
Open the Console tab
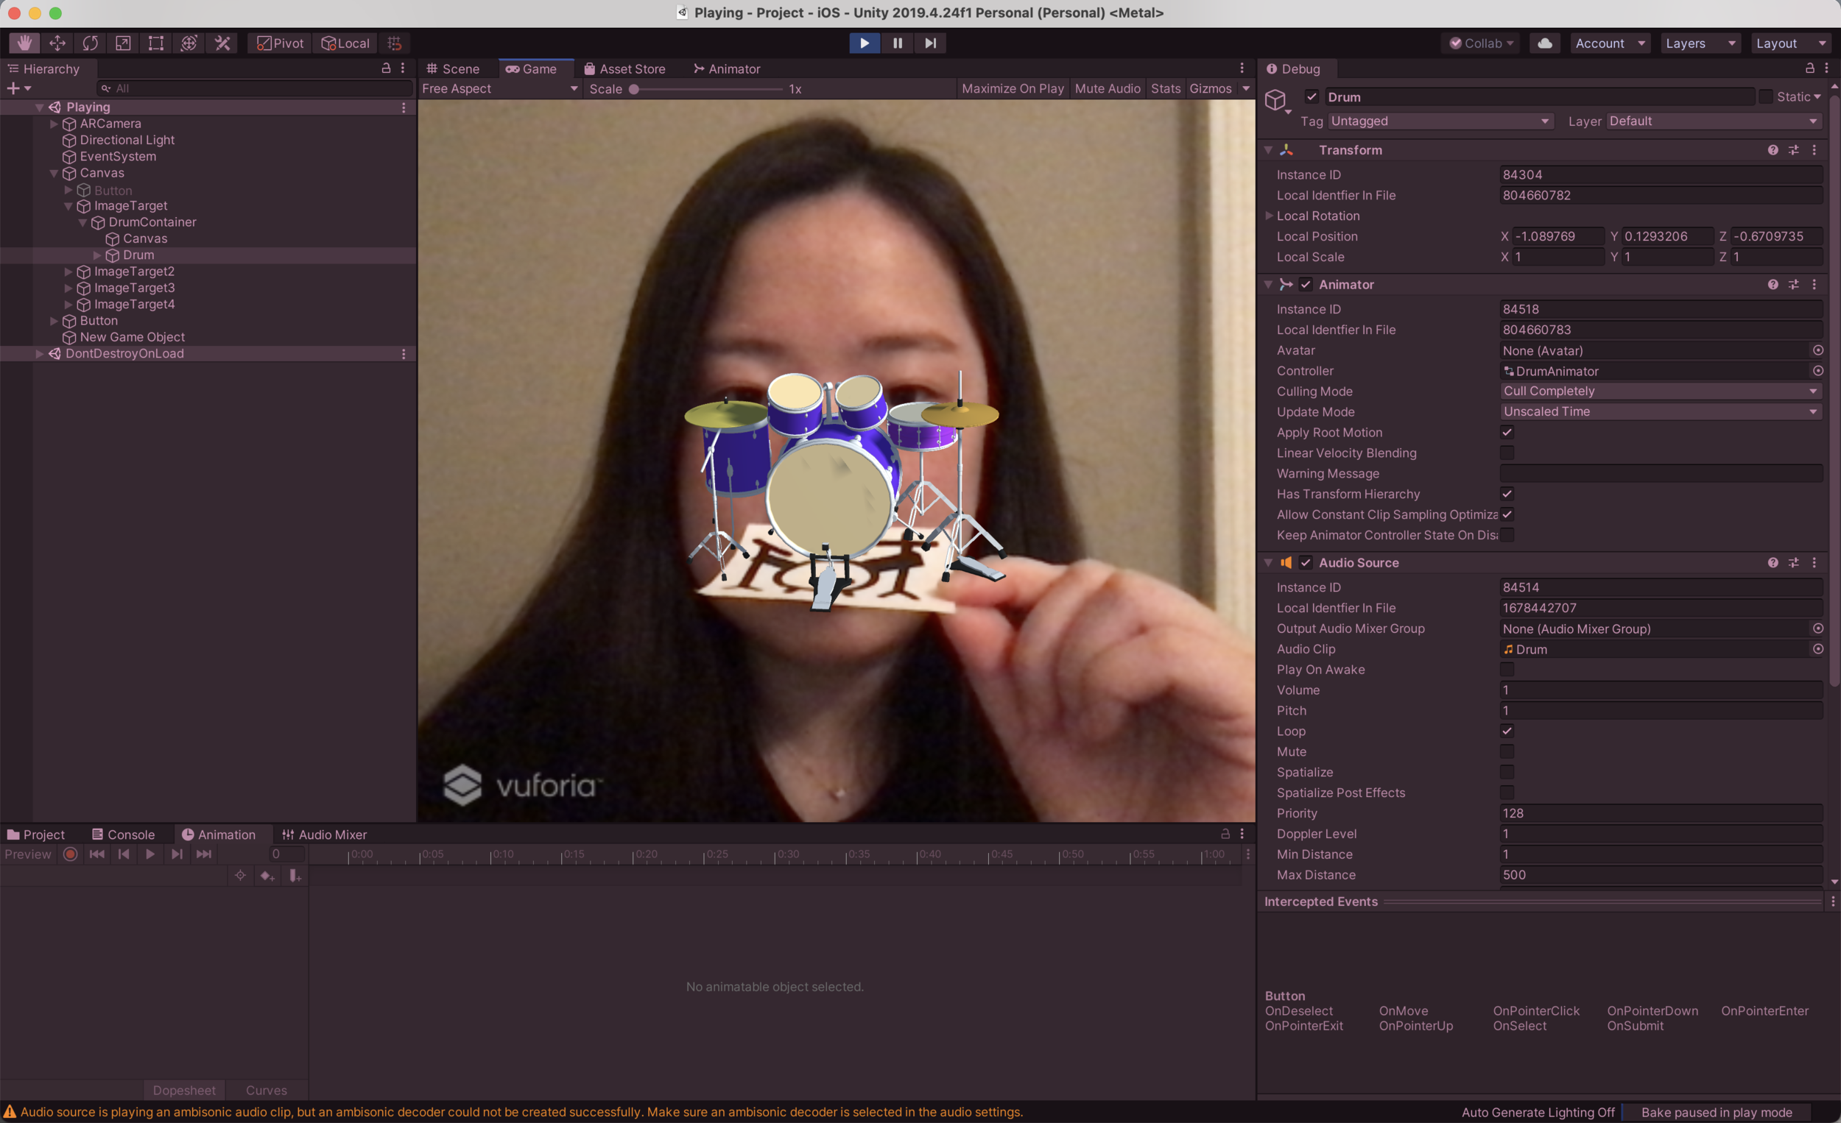123,834
